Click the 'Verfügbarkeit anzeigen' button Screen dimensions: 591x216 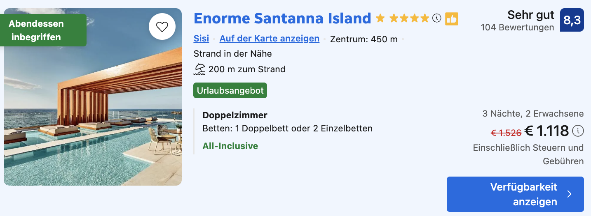pos(515,194)
